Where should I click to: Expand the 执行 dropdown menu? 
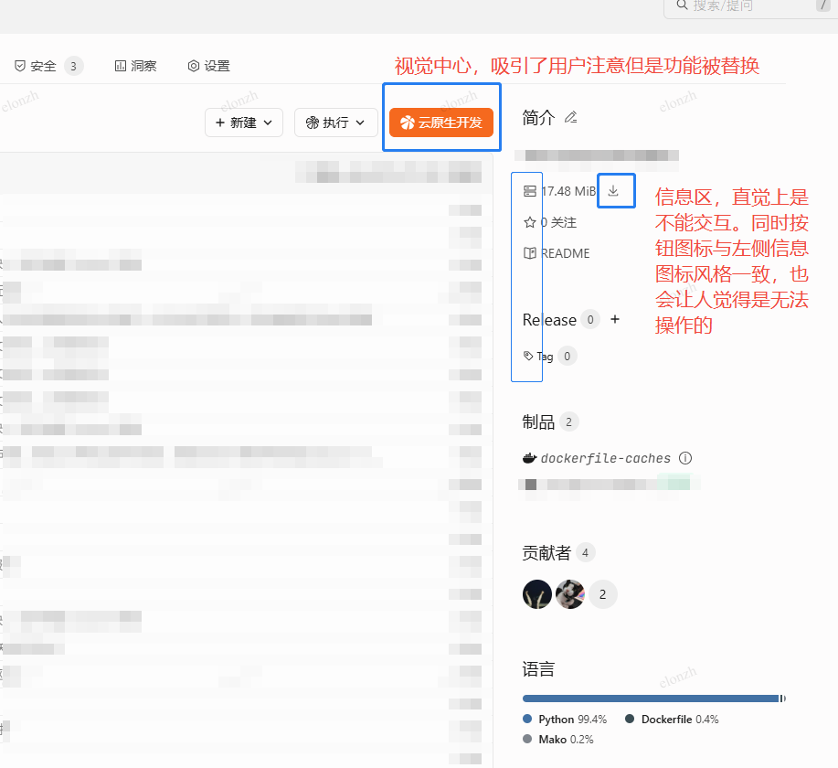pos(335,123)
